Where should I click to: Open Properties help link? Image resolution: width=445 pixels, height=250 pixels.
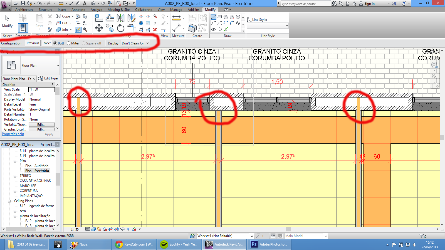pyautogui.click(x=13, y=134)
